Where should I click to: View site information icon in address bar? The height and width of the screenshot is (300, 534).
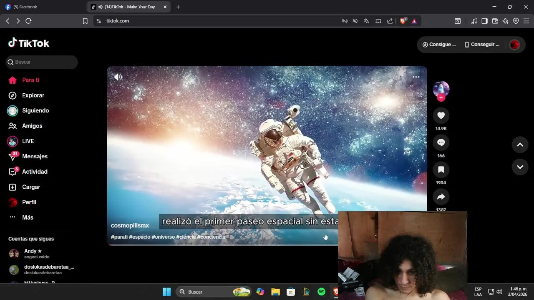tap(98, 21)
